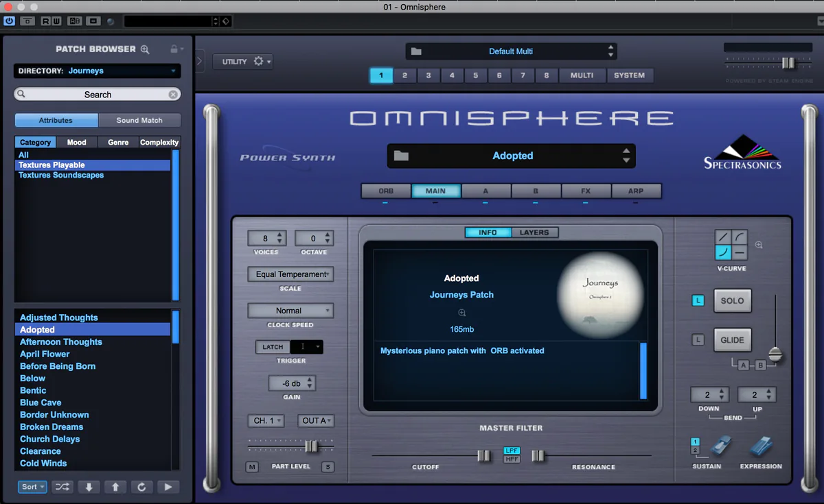Switch to layer A tab
This screenshot has height=504, width=824.
485,191
